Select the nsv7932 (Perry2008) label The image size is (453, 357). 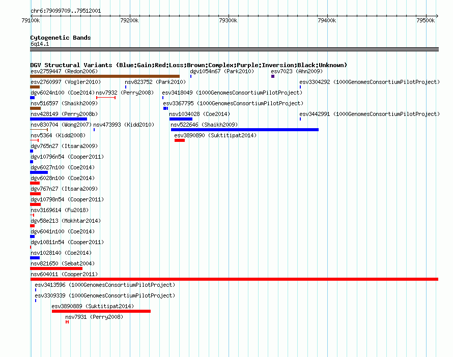(x=125, y=93)
